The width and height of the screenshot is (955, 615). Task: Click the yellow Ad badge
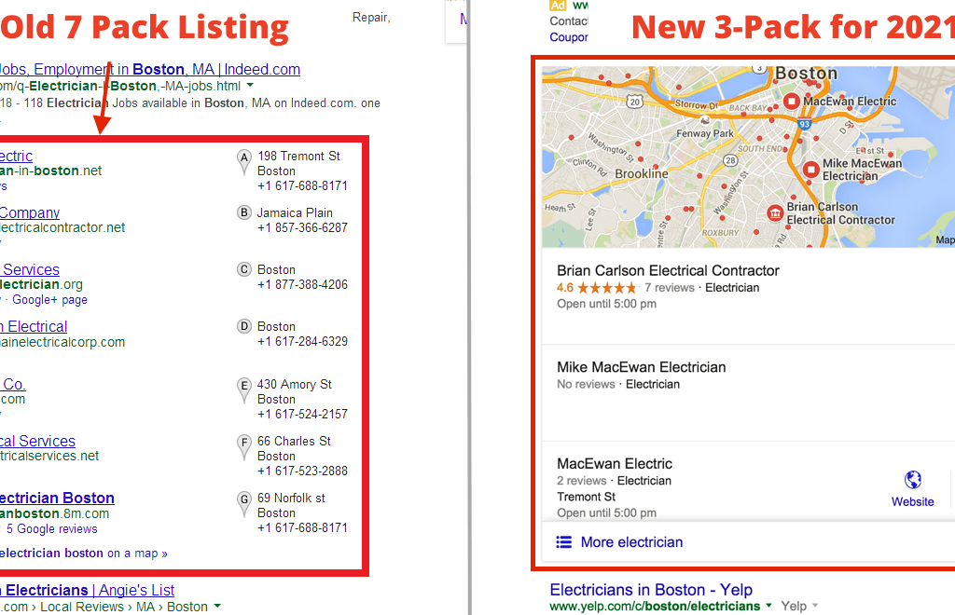[558, 6]
